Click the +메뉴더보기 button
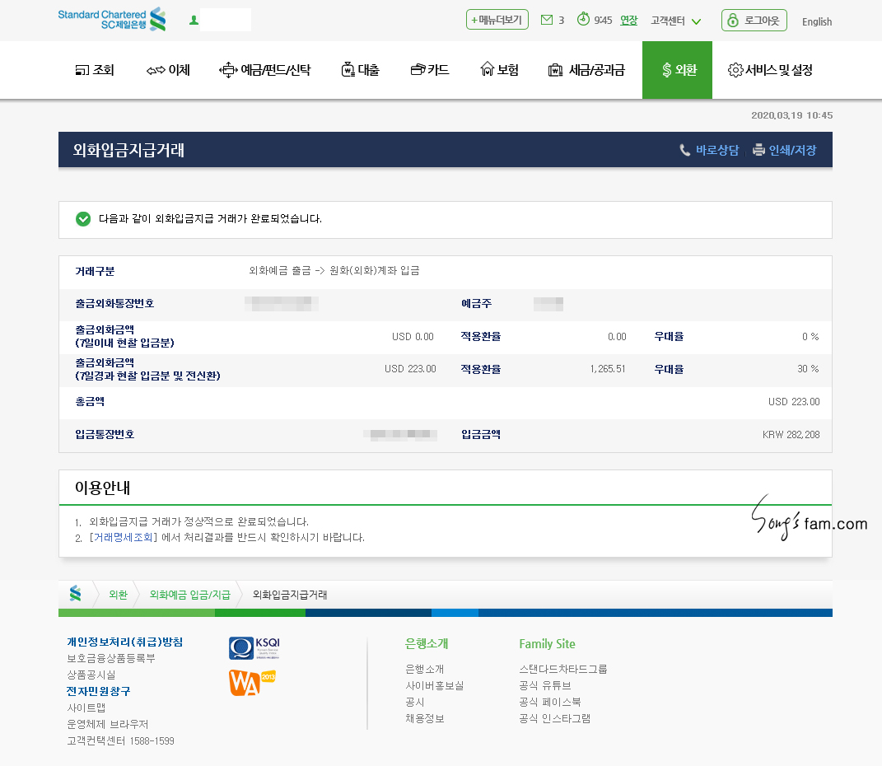Viewport: 882px width, 766px height. pyautogui.click(x=497, y=20)
